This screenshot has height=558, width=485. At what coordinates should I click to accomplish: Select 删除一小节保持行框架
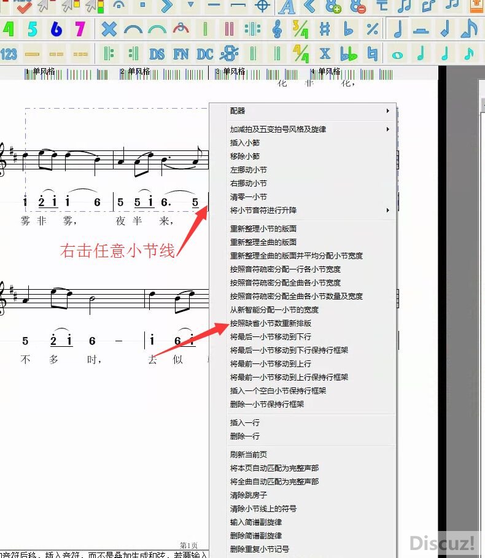point(267,405)
